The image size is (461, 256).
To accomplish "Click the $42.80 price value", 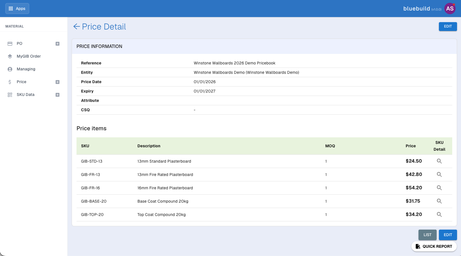I will [414, 174].
